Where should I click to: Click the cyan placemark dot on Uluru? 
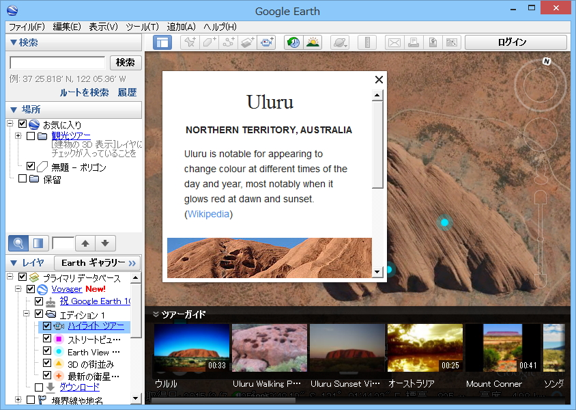click(x=444, y=223)
